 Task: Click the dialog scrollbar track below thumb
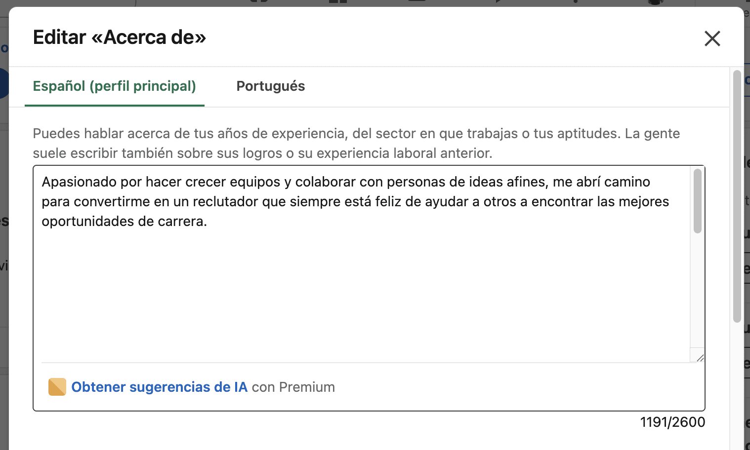(737, 385)
